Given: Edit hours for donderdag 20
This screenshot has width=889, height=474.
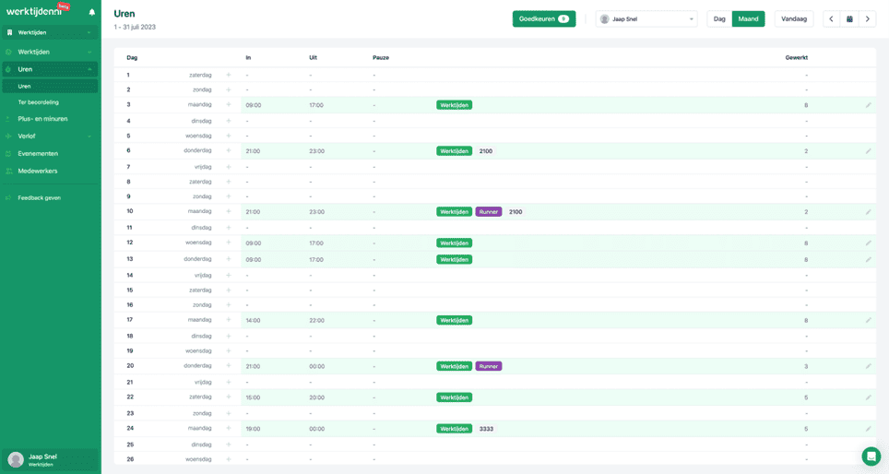Looking at the screenshot, I should click(x=868, y=366).
